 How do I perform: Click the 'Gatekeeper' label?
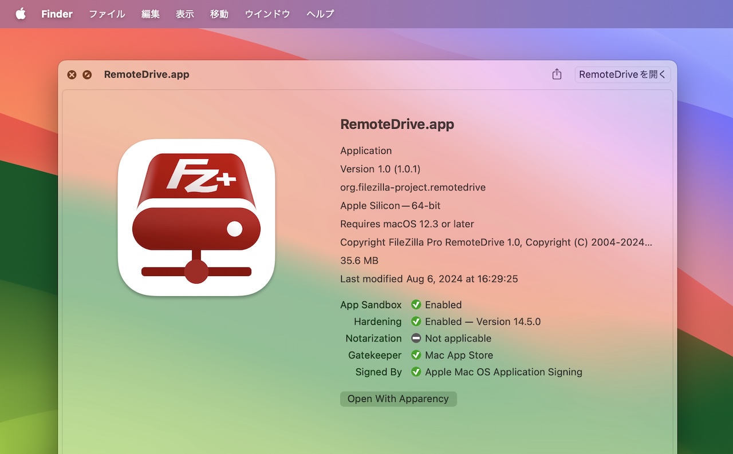click(375, 355)
